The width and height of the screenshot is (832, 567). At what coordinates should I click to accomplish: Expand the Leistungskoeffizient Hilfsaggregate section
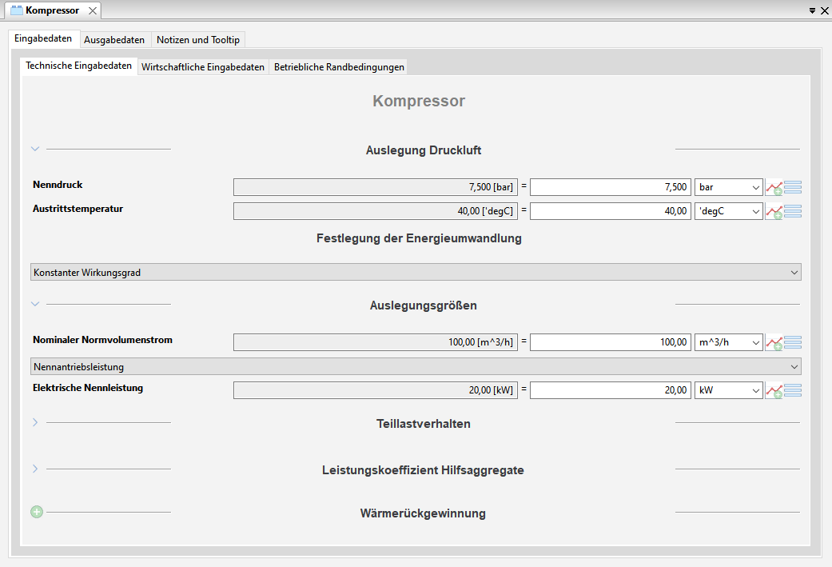[35, 469]
